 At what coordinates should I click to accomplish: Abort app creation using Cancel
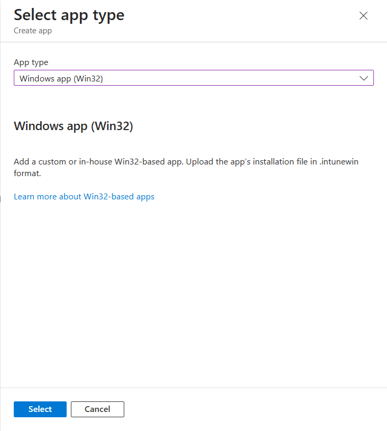[97, 409]
